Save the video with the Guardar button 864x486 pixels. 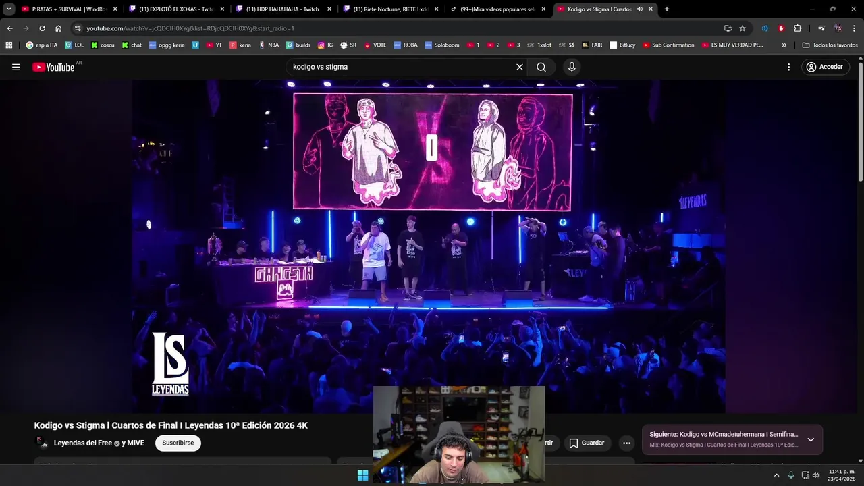coord(587,443)
